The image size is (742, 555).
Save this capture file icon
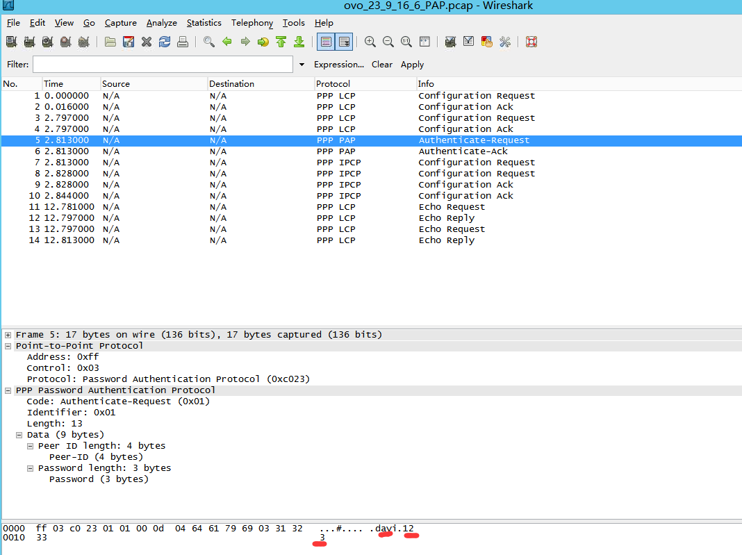click(x=129, y=42)
